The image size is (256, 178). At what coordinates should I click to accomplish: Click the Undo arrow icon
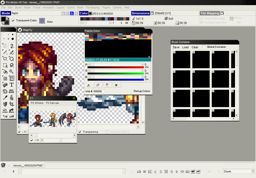(5, 110)
